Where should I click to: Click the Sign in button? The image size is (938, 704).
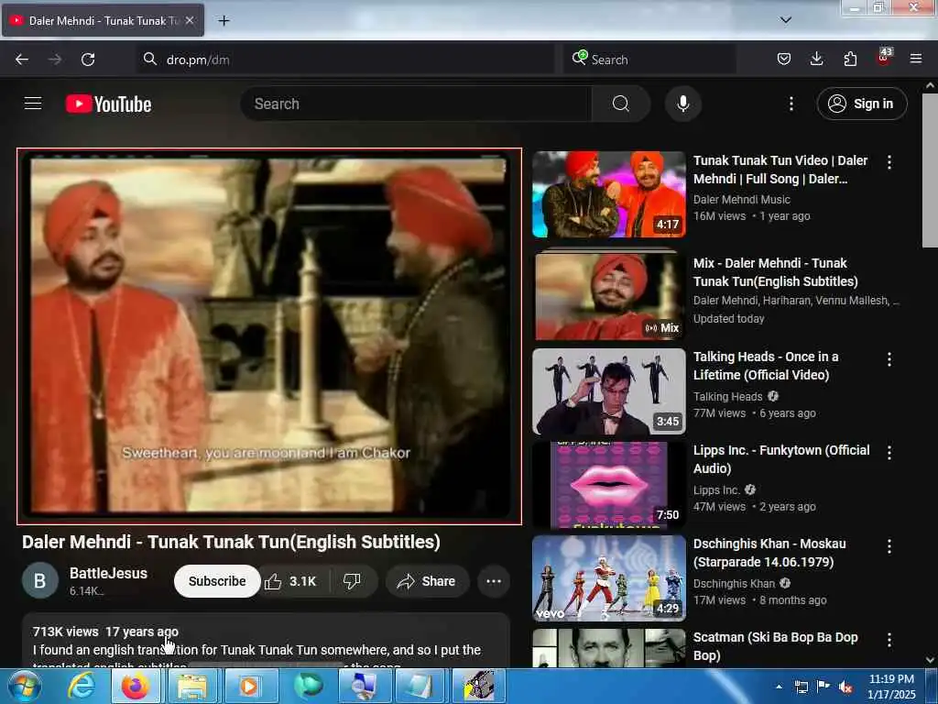pos(862,104)
